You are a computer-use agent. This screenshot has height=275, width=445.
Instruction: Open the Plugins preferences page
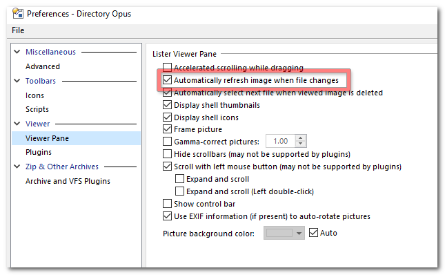39,152
